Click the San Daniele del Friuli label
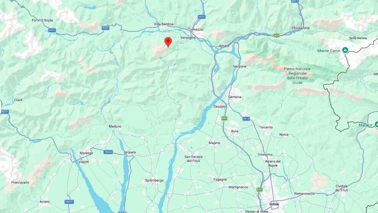Screen dimensions: 378x213 click(194, 159)
